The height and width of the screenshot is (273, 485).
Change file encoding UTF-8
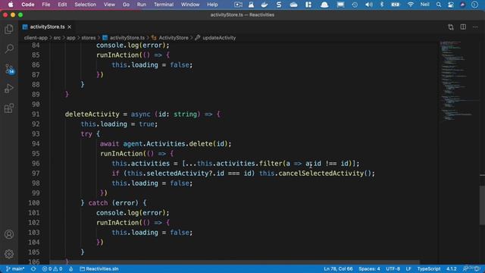(393, 268)
